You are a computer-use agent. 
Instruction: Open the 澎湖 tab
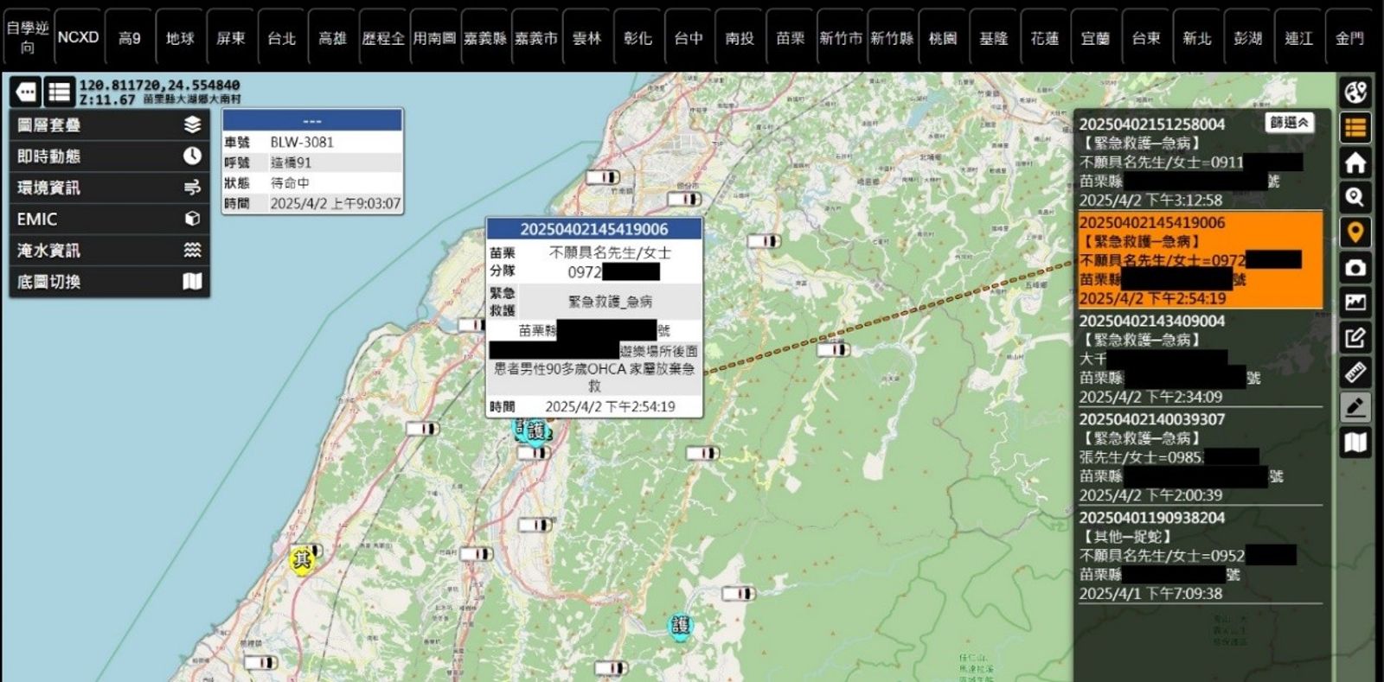click(x=1248, y=37)
